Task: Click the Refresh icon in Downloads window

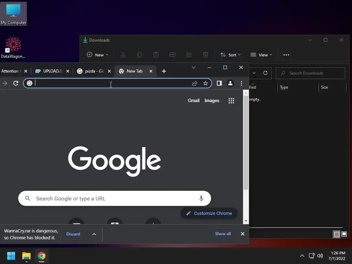Action: [x=265, y=73]
